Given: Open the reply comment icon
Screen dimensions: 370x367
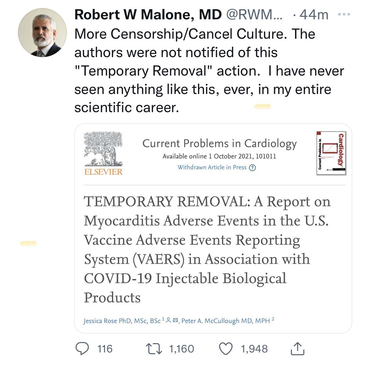Looking at the screenshot, I should click(82, 349).
